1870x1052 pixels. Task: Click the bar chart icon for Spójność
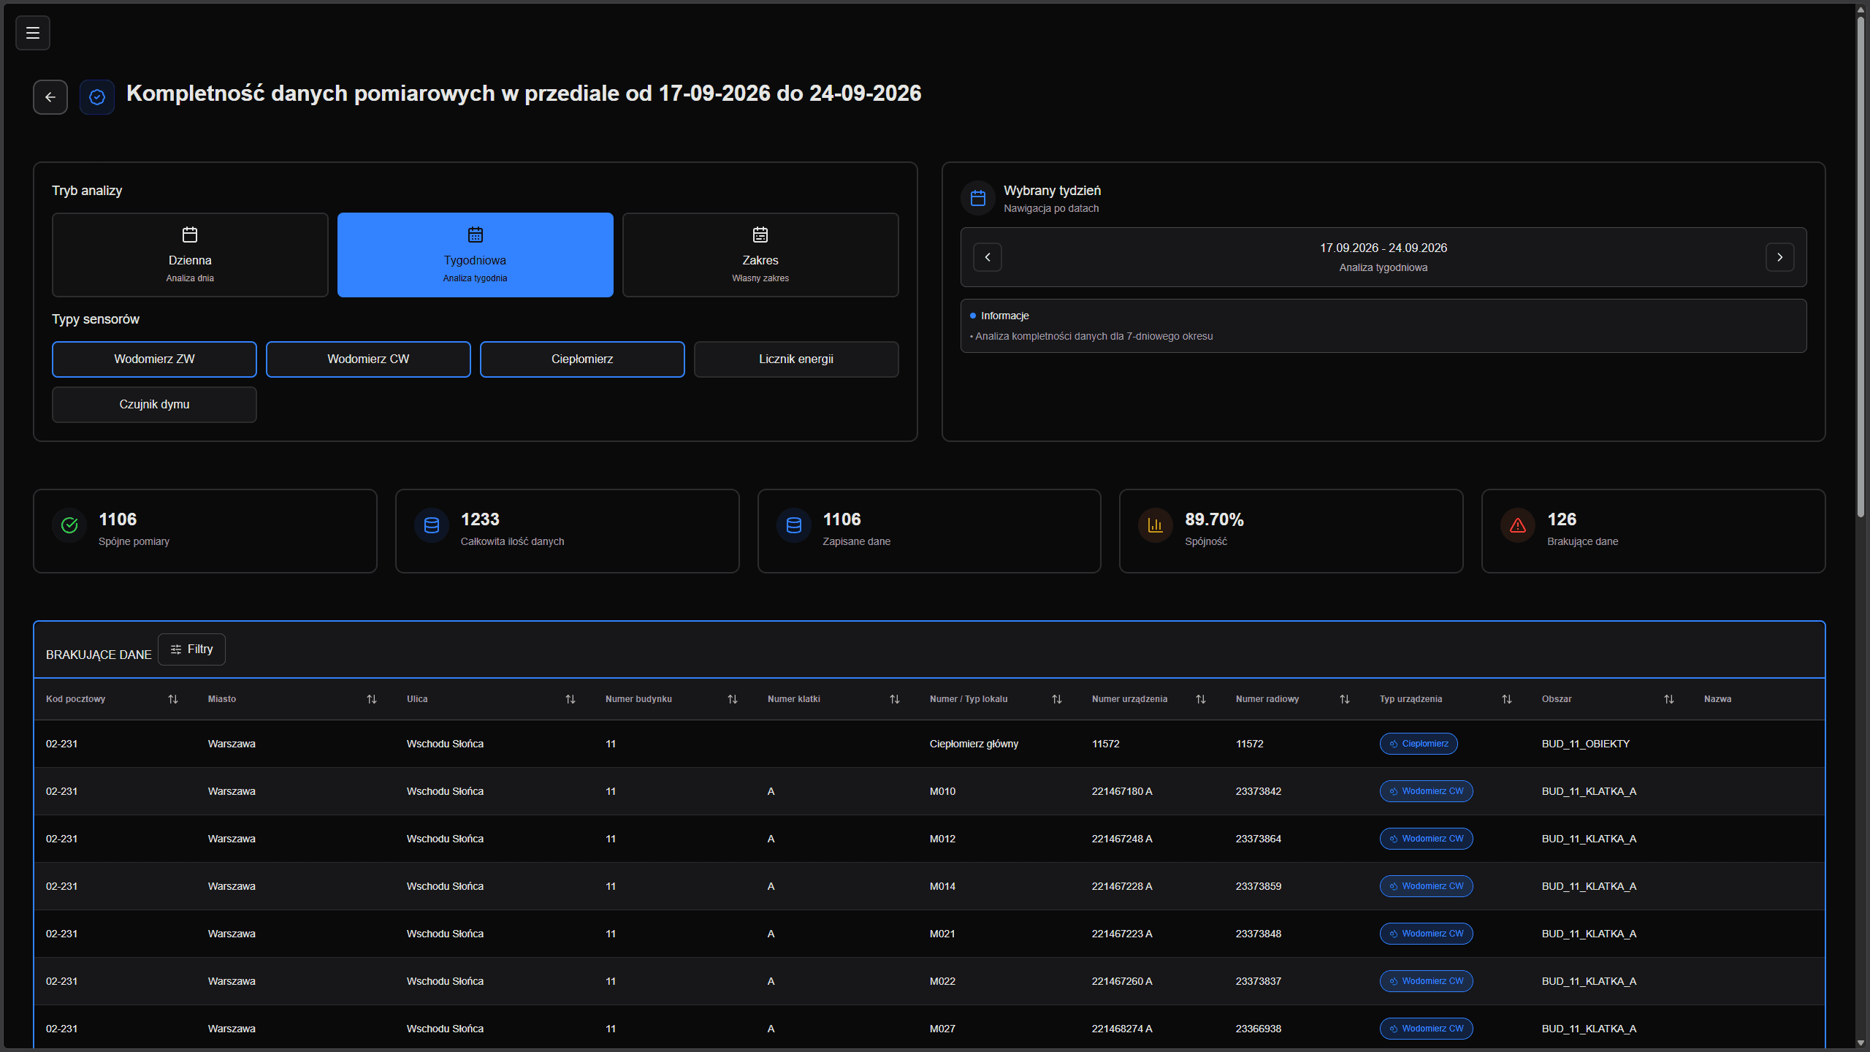click(1156, 525)
